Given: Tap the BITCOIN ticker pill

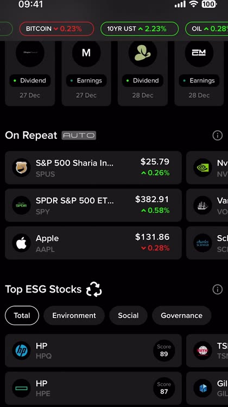Looking at the screenshot, I should pos(56,29).
